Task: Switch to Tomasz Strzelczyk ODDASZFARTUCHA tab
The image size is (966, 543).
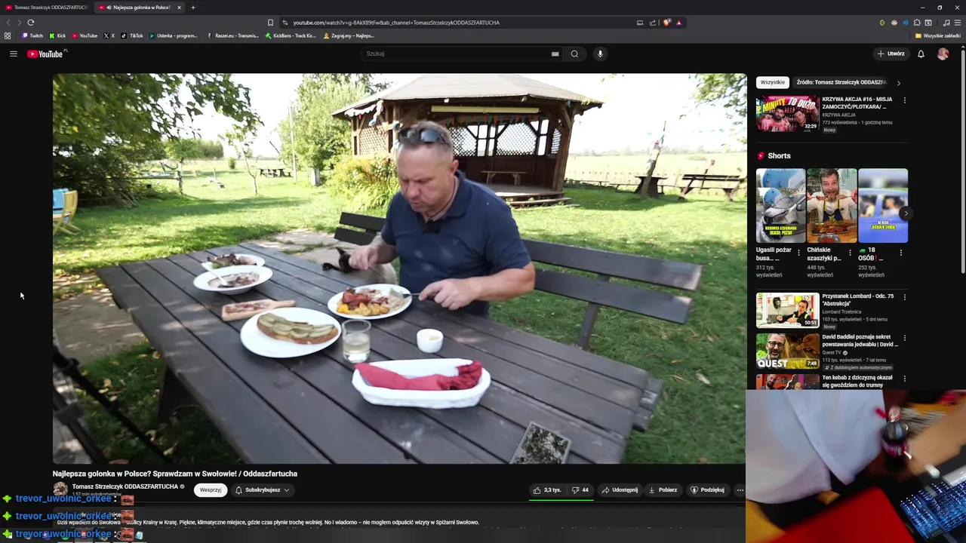Action: tap(45, 8)
